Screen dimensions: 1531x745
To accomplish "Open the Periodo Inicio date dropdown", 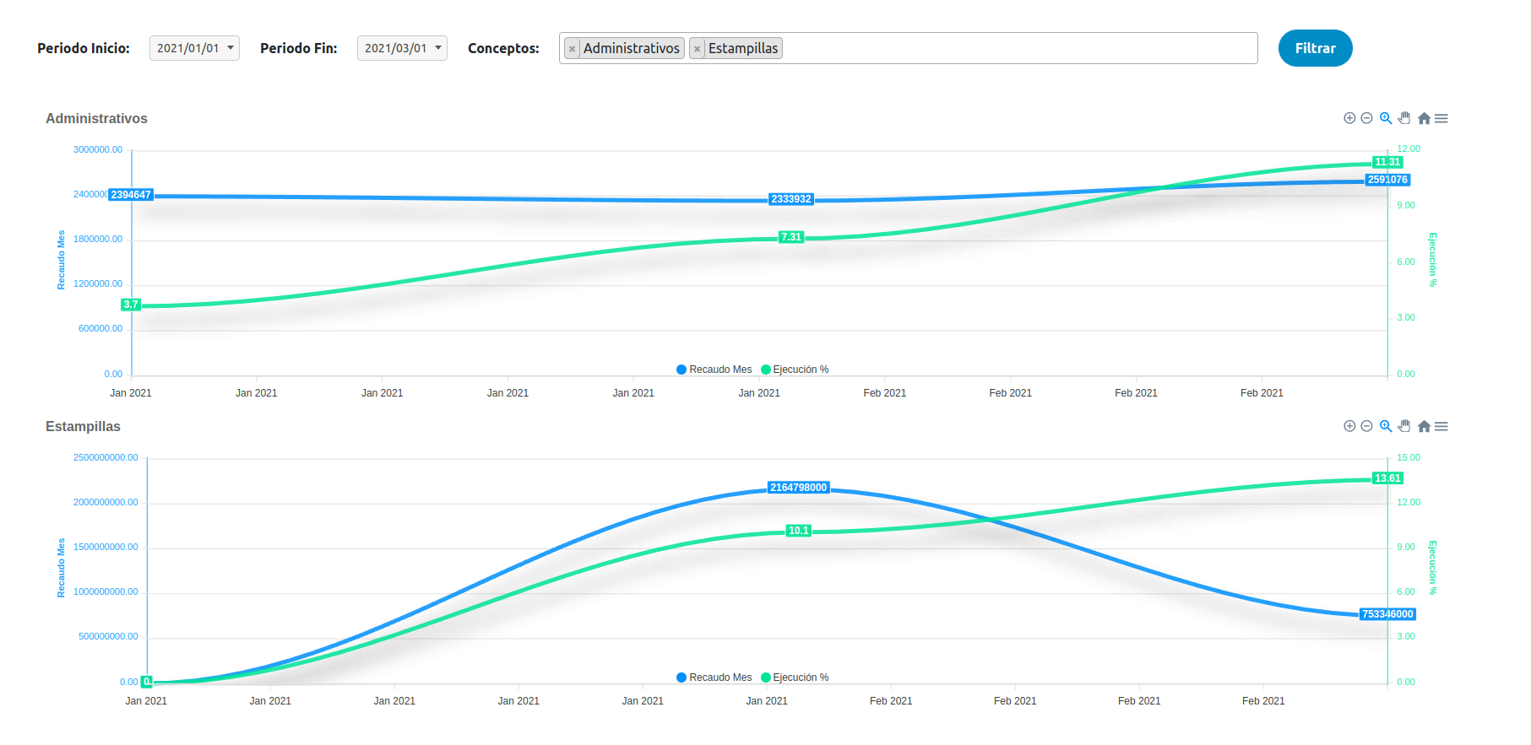I will click(x=194, y=48).
